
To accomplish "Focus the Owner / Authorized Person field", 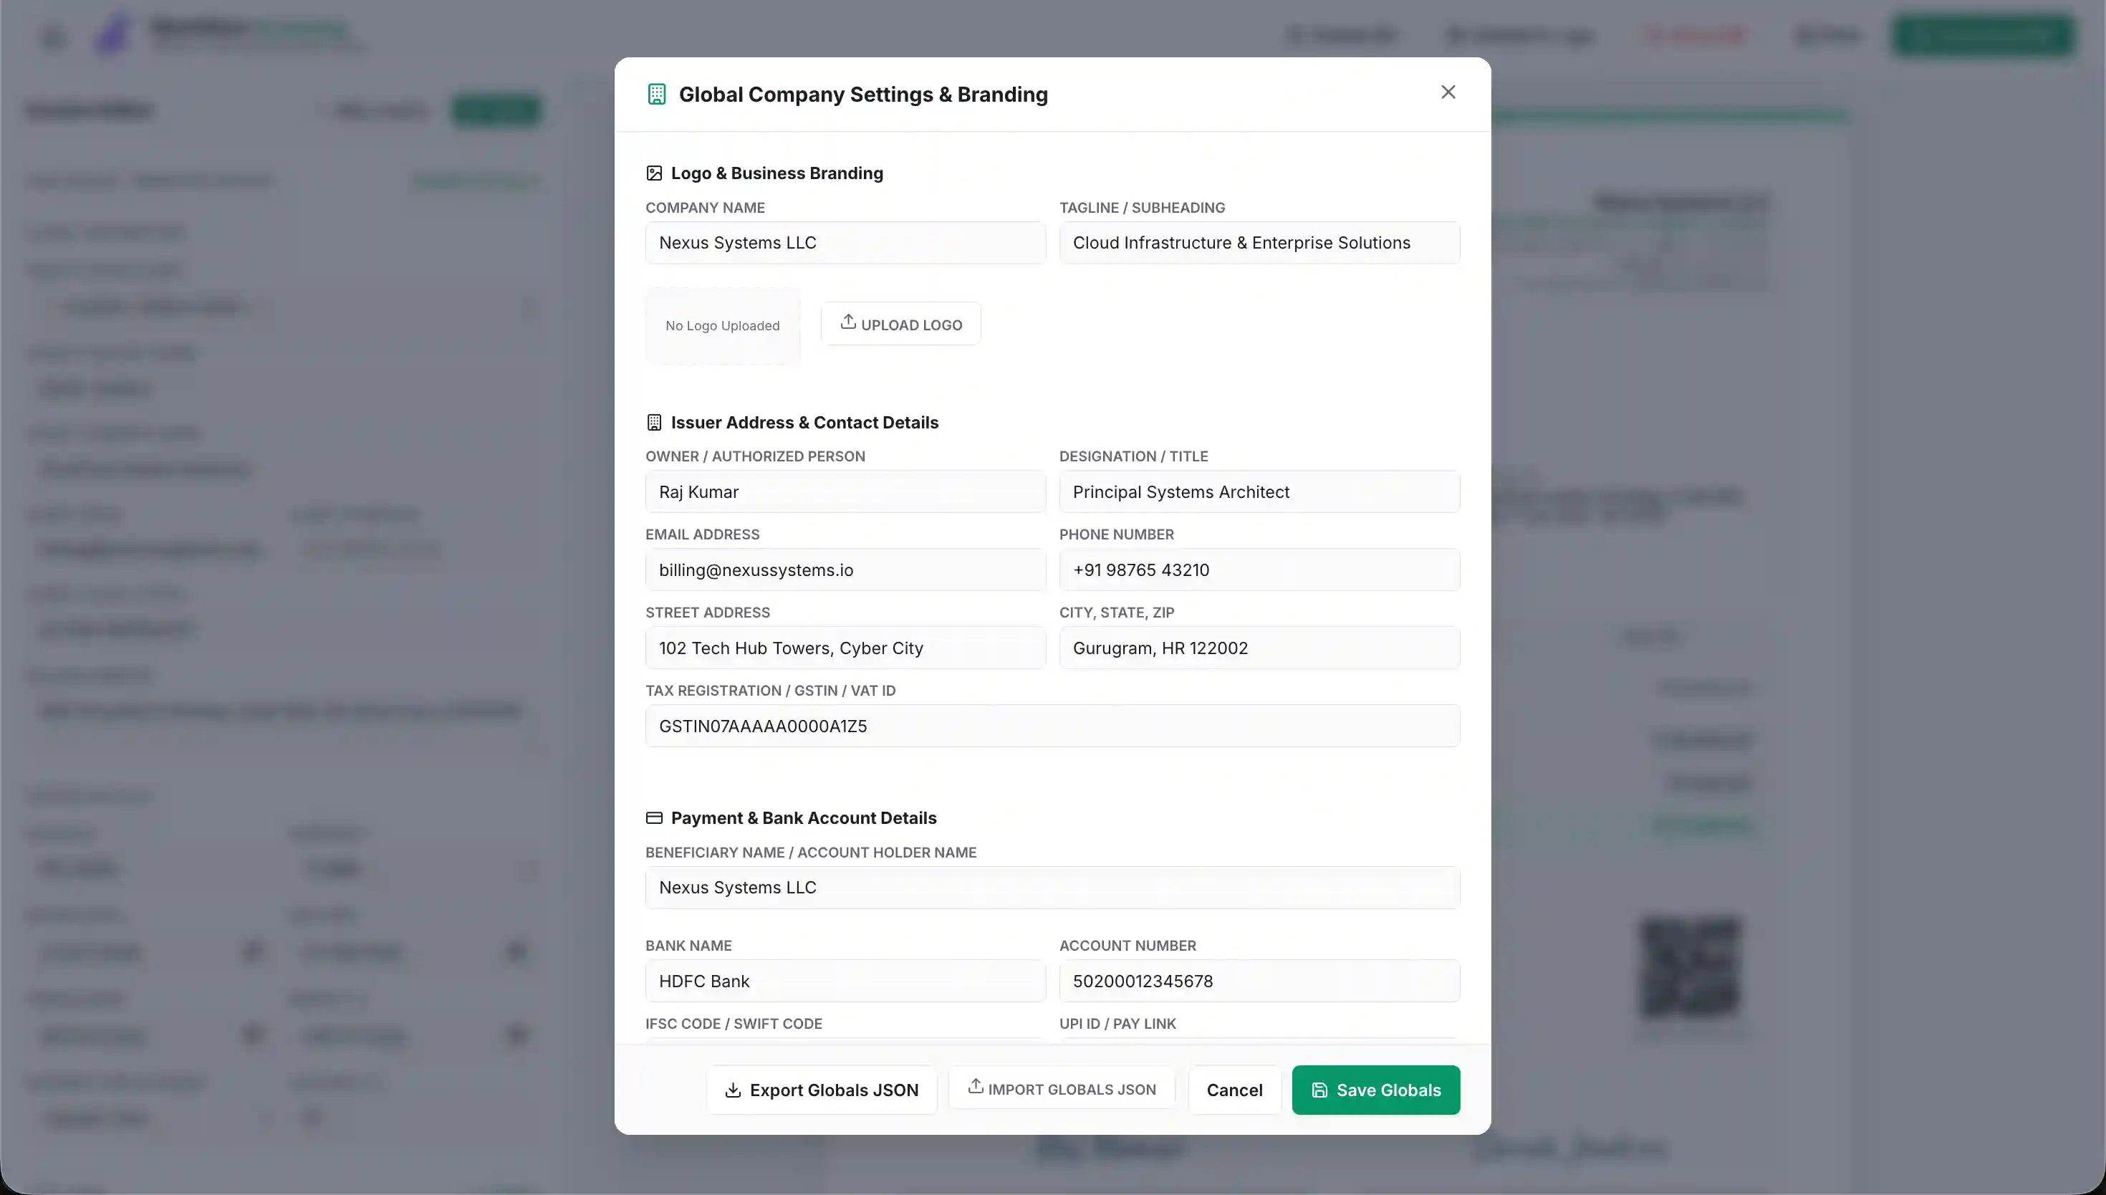I will [x=845, y=491].
